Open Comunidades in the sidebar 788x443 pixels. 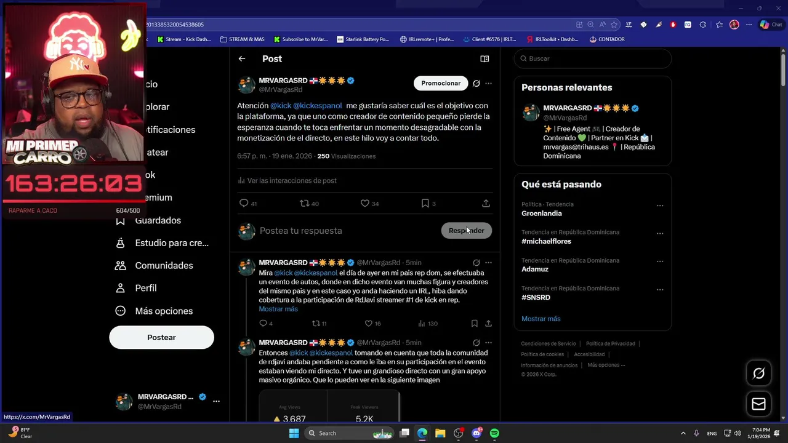pyautogui.click(x=155, y=266)
